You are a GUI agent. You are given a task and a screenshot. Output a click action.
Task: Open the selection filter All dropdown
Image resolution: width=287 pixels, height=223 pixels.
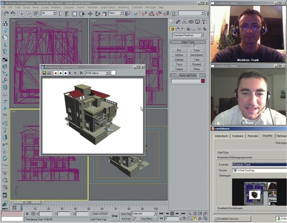click(x=49, y=13)
